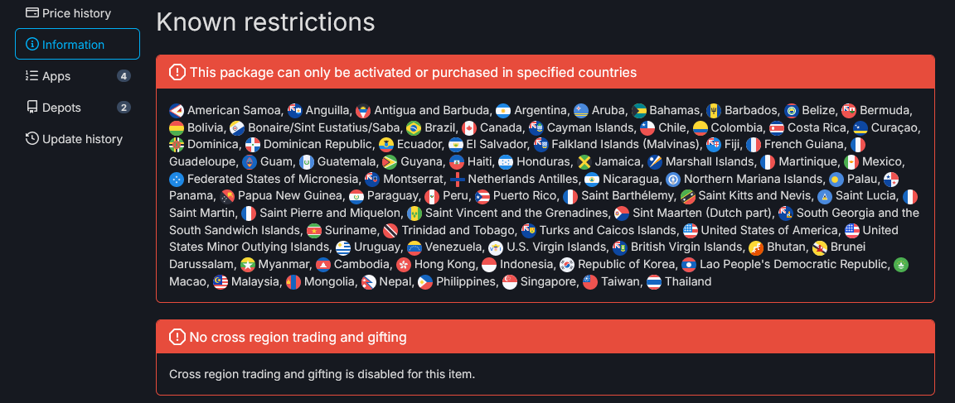The width and height of the screenshot is (955, 403).
Task: Click the Thailand country name
Action: (688, 281)
